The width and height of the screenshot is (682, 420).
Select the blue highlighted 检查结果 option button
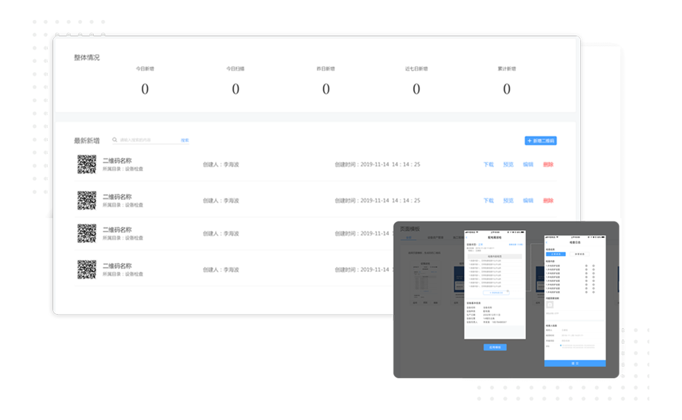coord(556,254)
